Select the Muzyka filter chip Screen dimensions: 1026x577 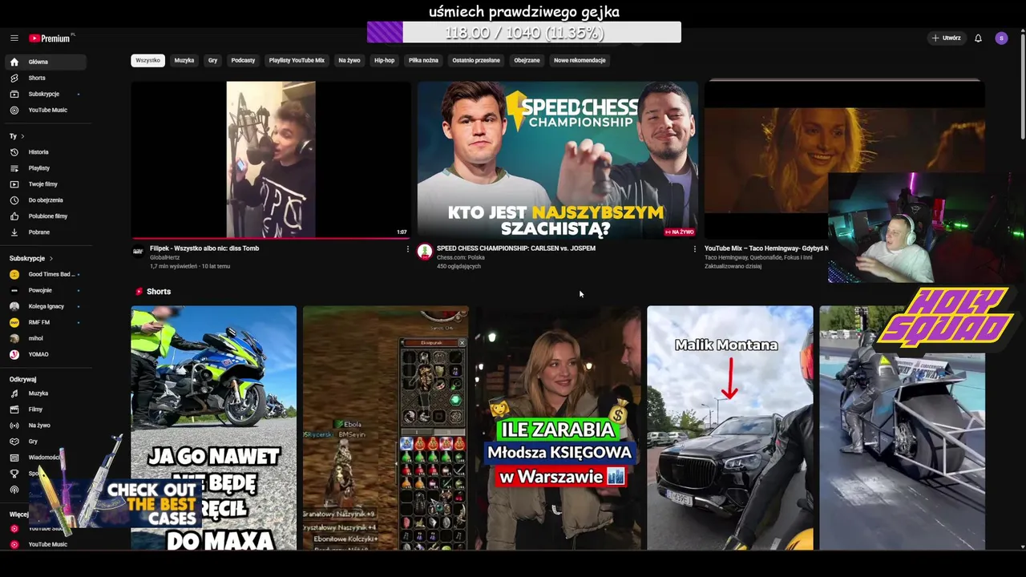point(184,60)
